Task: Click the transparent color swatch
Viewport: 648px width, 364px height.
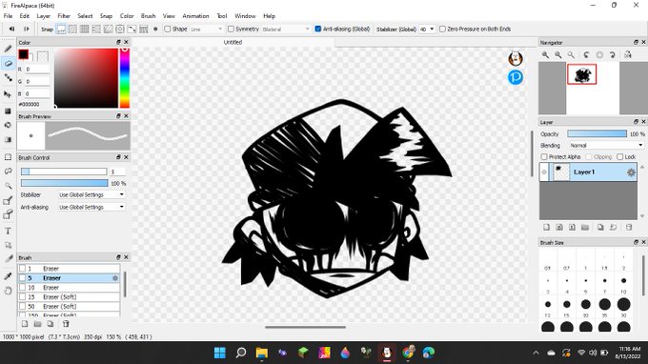Action: pos(43,56)
